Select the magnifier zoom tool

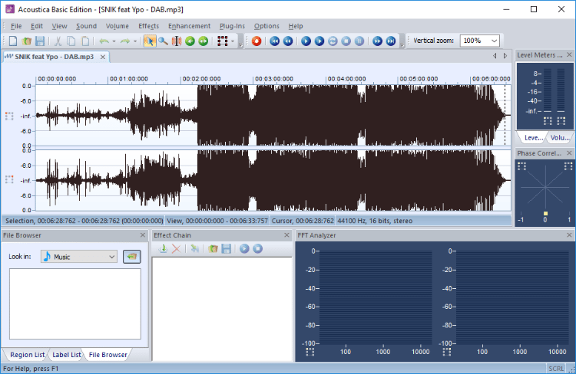[x=163, y=41]
